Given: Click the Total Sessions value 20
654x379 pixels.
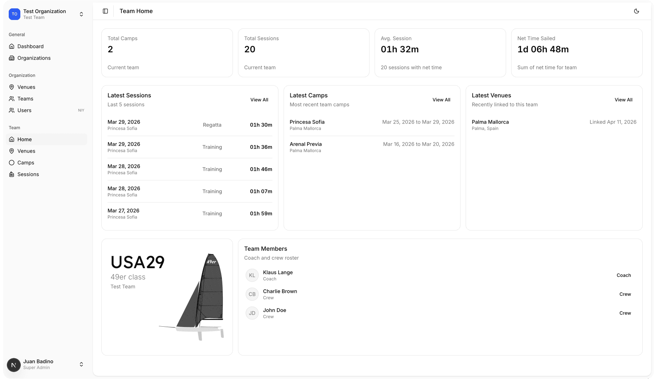Looking at the screenshot, I should (250, 49).
